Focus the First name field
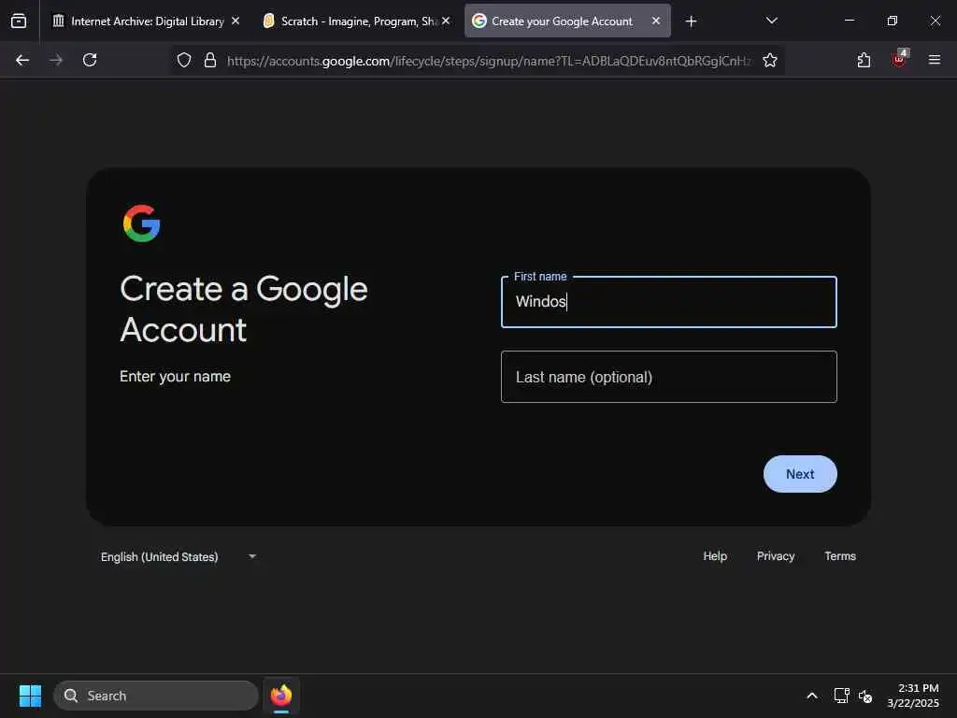The height and width of the screenshot is (718, 957). [x=668, y=302]
